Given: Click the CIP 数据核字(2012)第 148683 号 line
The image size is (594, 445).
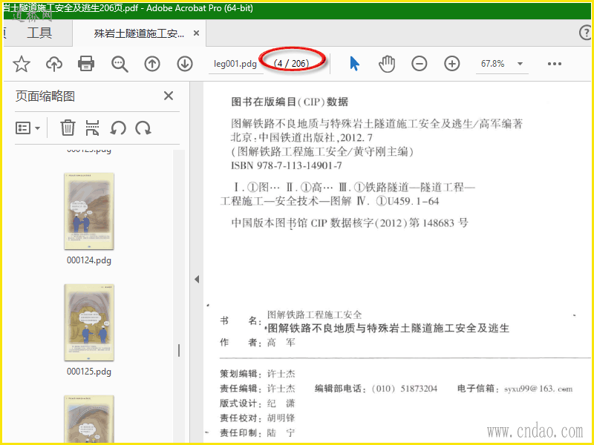Looking at the screenshot, I should coord(350,222).
